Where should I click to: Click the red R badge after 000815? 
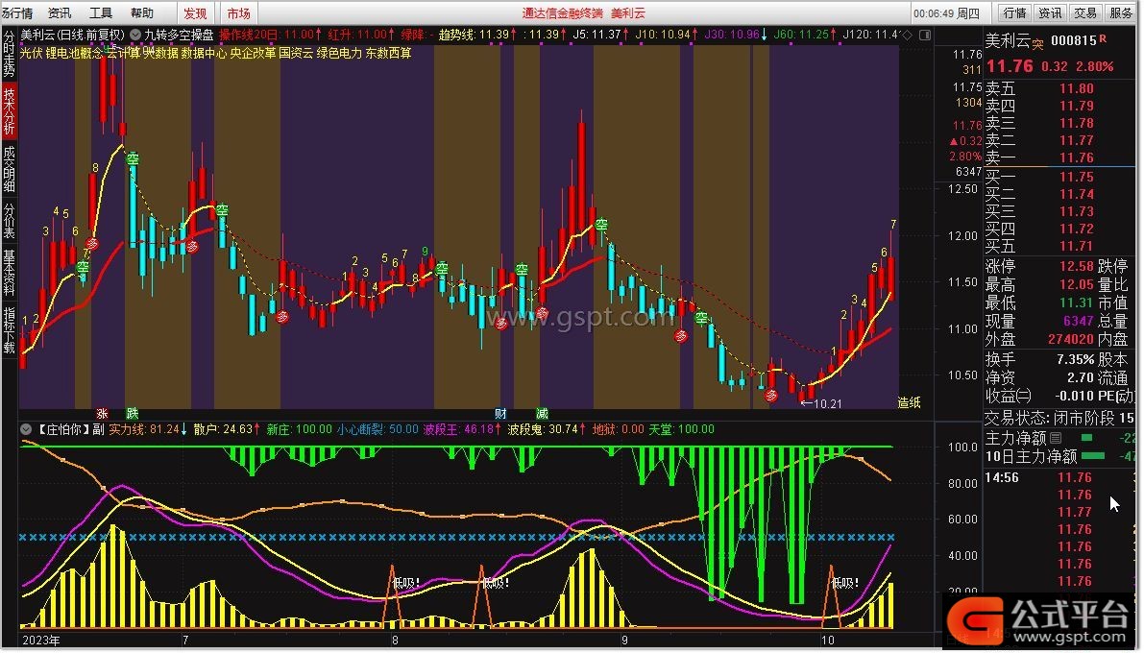[x=1103, y=38]
